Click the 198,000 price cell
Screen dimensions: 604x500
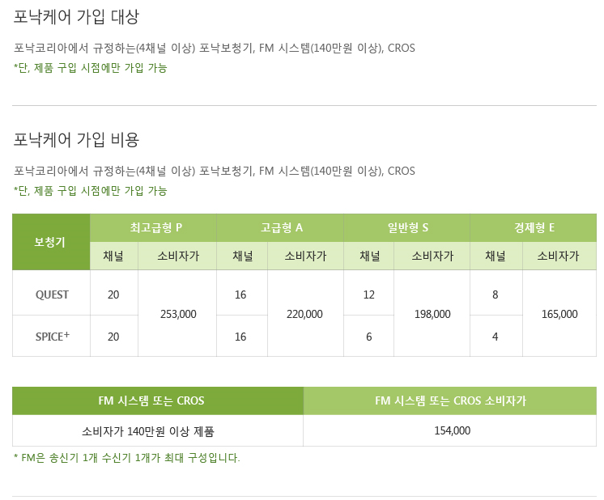tap(432, 314)
